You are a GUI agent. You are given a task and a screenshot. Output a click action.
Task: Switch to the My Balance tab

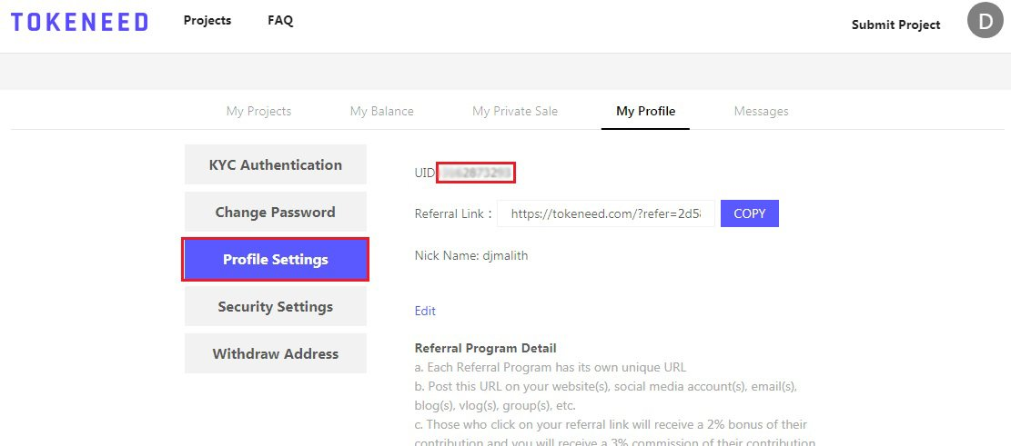point(381,112)
